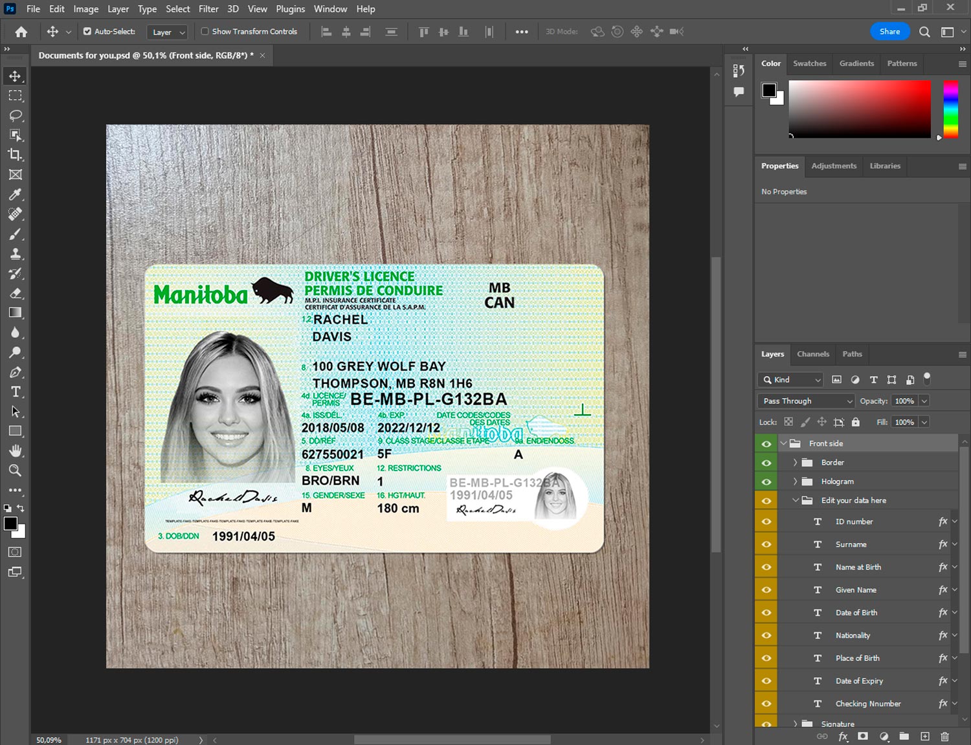
Task: Select the Zoom tool in toolbar
Action: [15, 471]
